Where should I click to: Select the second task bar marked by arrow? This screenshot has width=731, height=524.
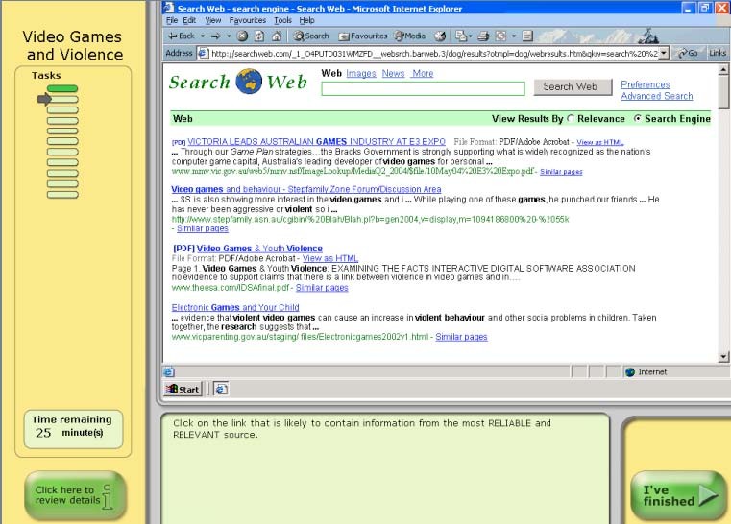pyautogui.click(x=62, y=99)
